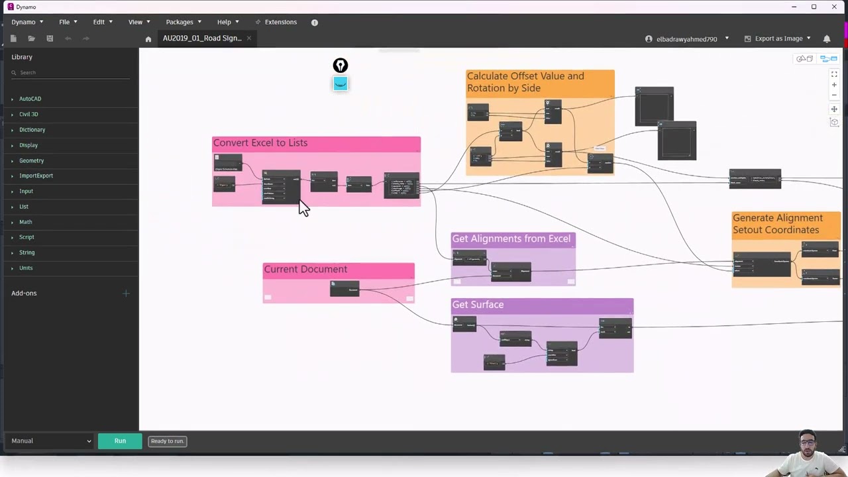Viewport: 848px width, 477px height.
Task: Open the Extensions panel
Action: [276, 22]
